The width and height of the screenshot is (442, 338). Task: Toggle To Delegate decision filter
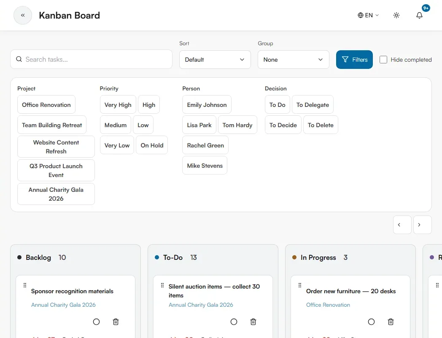click(313, 105)
